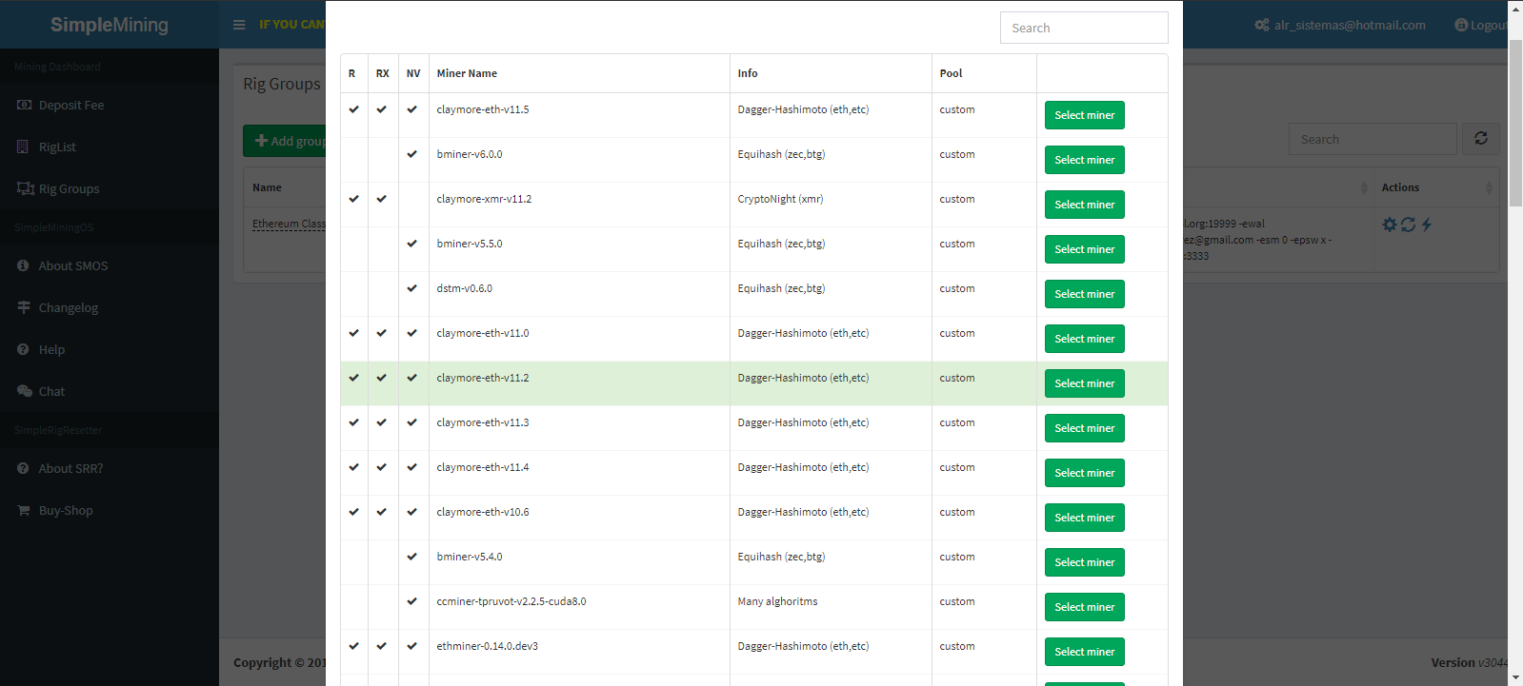Click the claymore-eth-v11.2 miner name text
1523x686 pixels.
(483, 378)
